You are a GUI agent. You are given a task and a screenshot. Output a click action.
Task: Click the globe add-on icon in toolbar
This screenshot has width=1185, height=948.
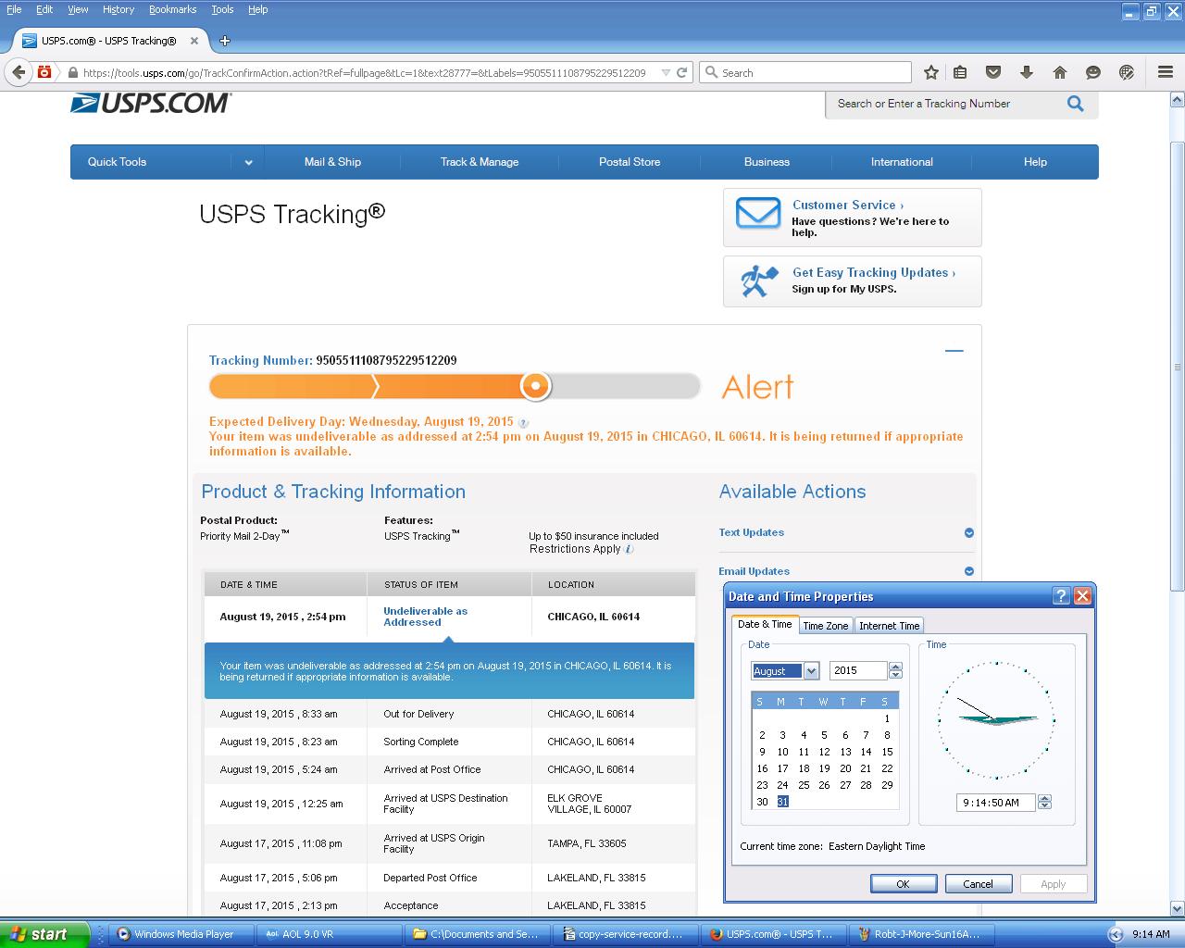[1127, 72]
